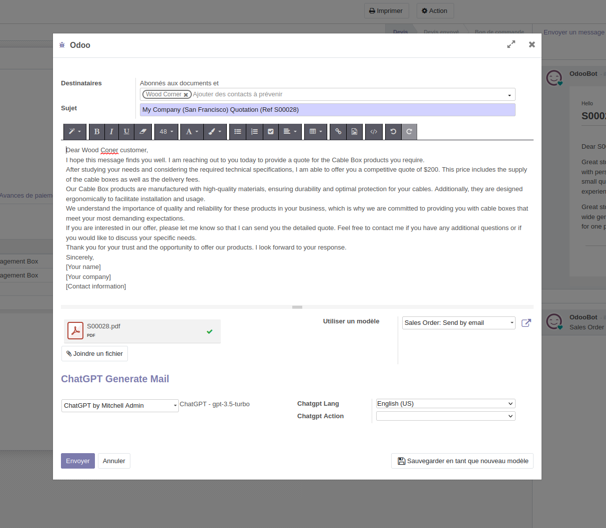Viewport: 606px width, 528px height.
Task: Click the Imprimer button in background
Action: (387, 11)
